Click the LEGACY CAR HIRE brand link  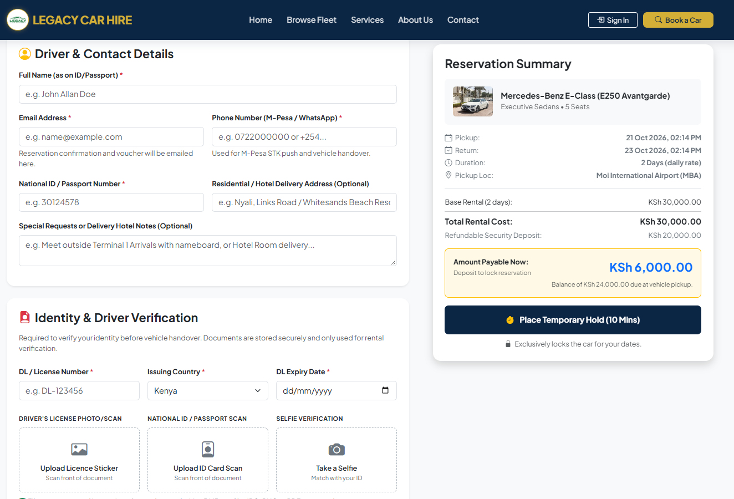83,20
